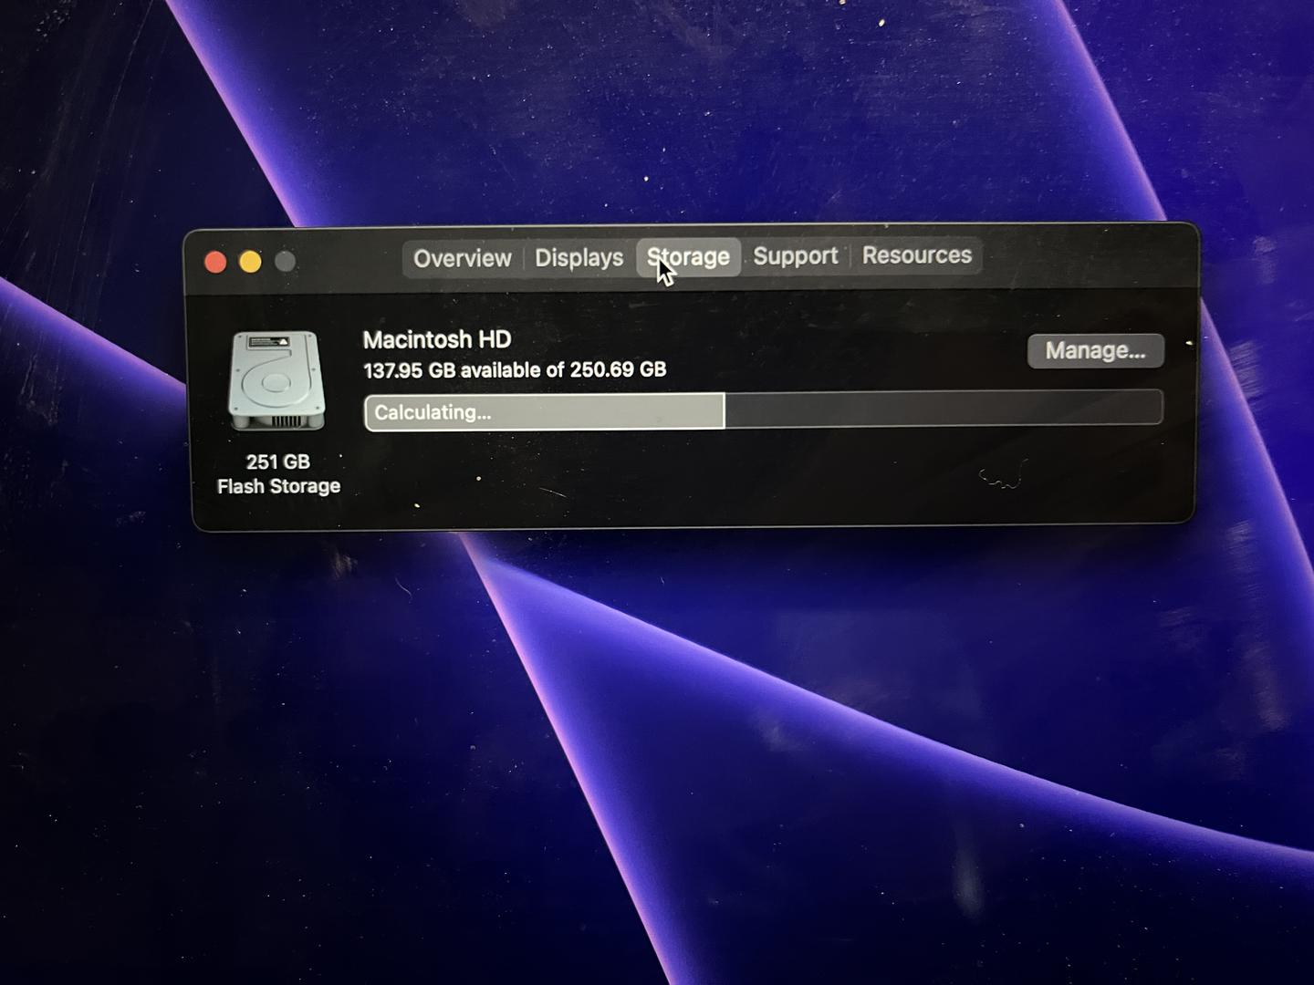Open the Resources tab
Screen dimensions: 1314x985
916,255
